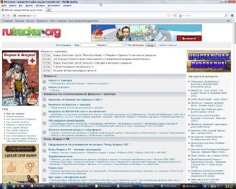Click the Регистрация registration link
This screenshot has height=189, width=236.
(x=63, y=45)
